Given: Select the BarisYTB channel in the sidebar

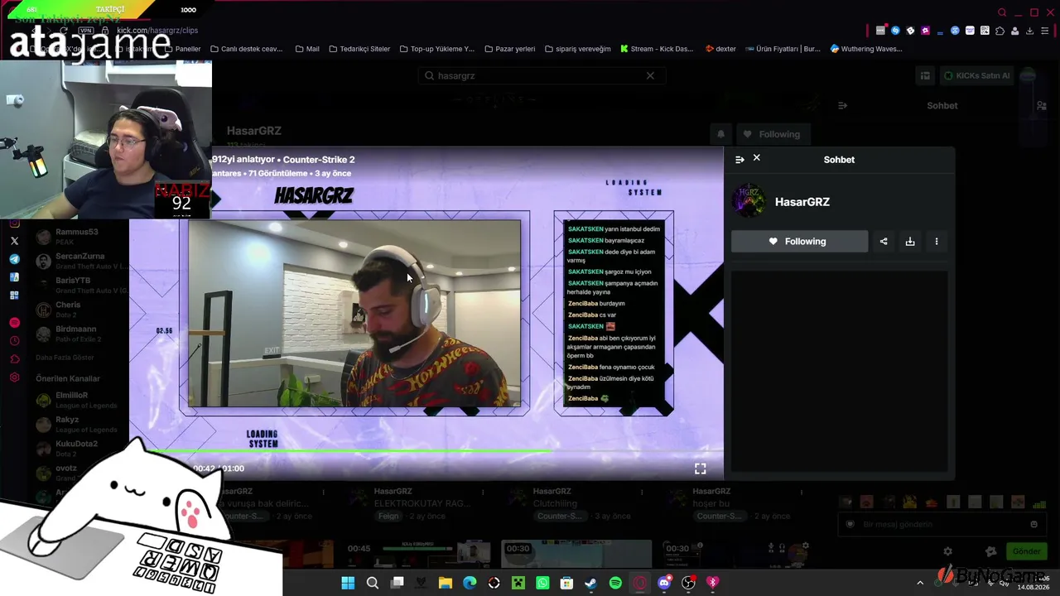Looking at the screenshot, I should [x=81, y=286].
